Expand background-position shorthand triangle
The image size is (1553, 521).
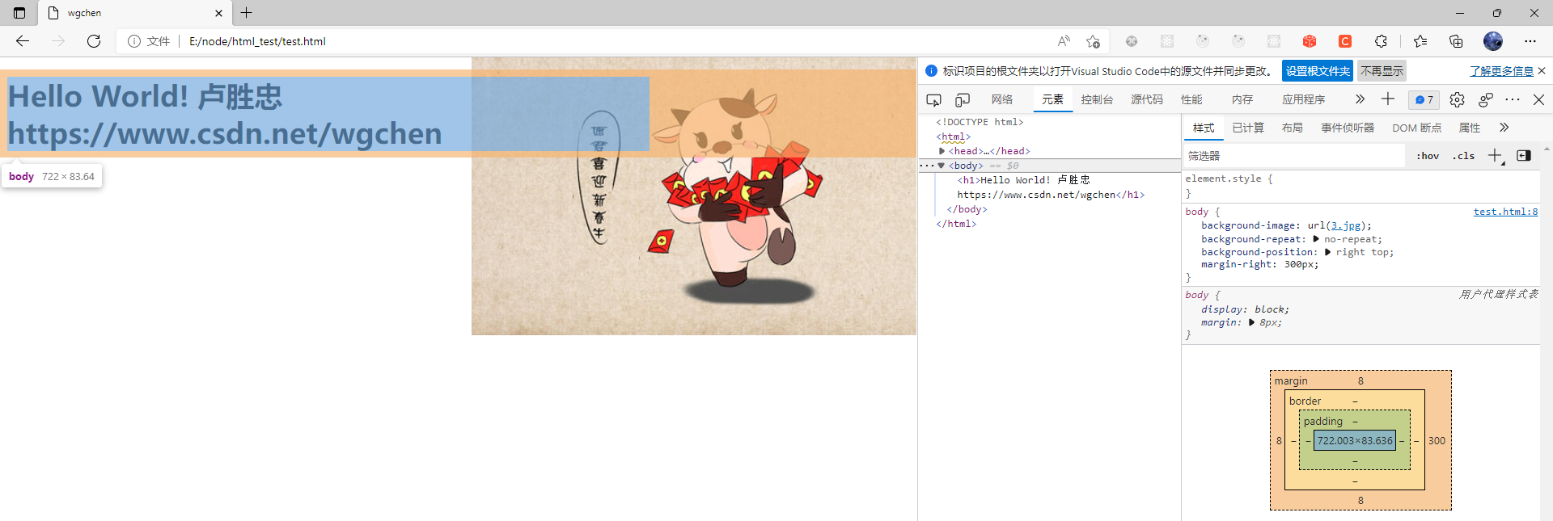(x=1327, y=252)
